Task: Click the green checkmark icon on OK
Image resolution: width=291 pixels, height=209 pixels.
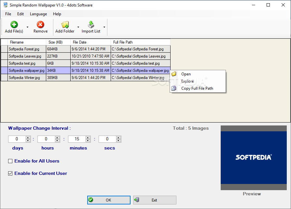Action: (91, 200)
